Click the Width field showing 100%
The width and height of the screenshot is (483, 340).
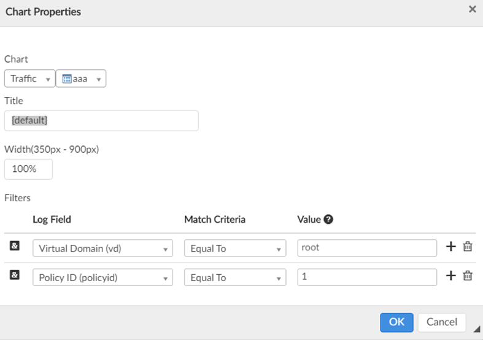click(28, 169)
